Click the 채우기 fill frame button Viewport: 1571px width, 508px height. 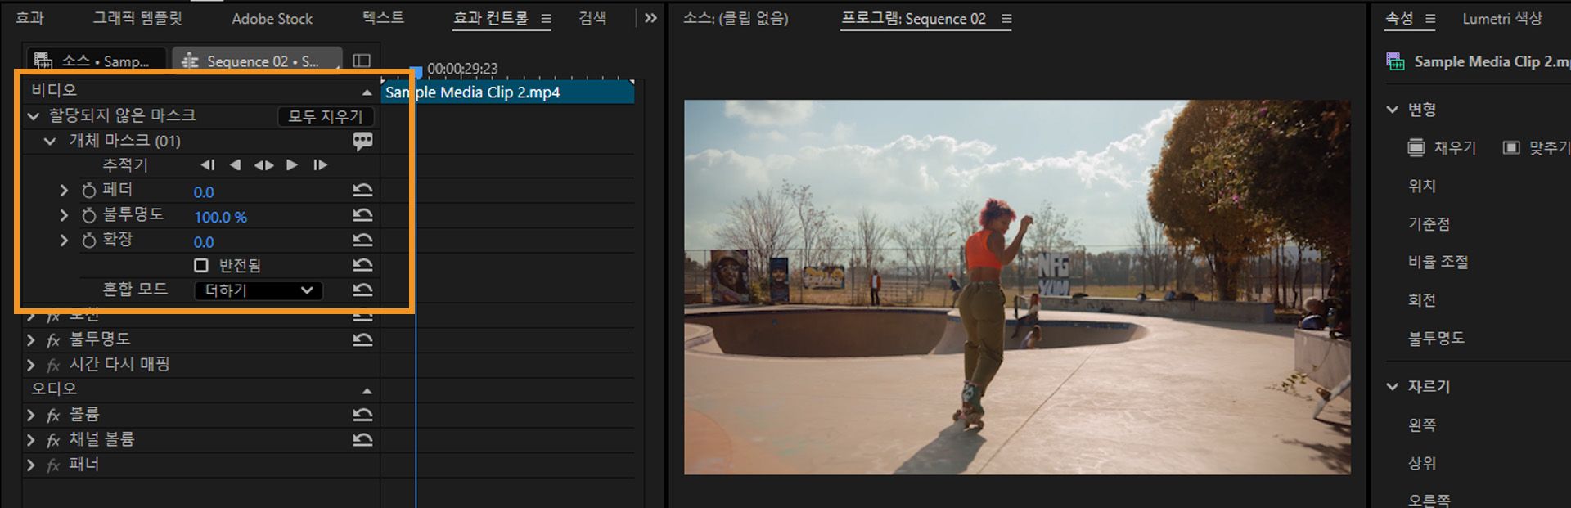(1442, 147)
